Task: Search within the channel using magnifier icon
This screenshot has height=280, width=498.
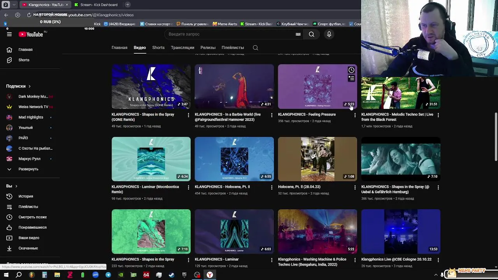Action: pyautogui.click(x=256, y=47)
